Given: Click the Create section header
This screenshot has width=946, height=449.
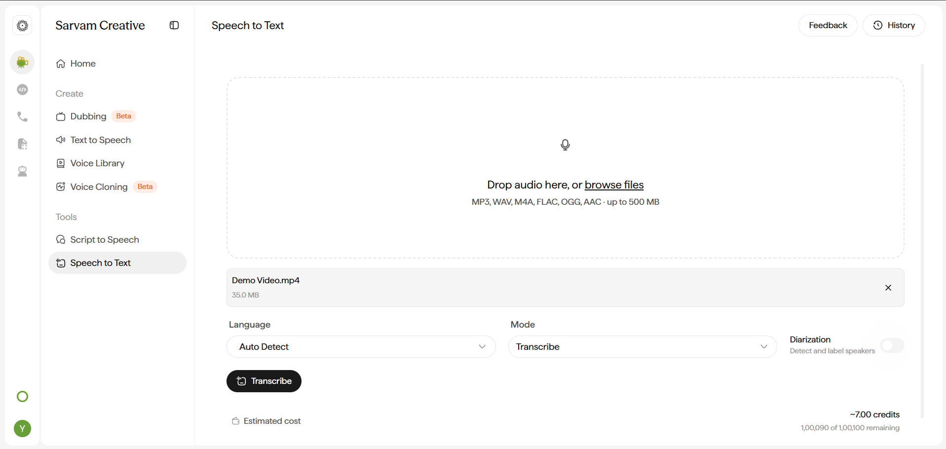Looking at the screenshot, I should 70,94.
